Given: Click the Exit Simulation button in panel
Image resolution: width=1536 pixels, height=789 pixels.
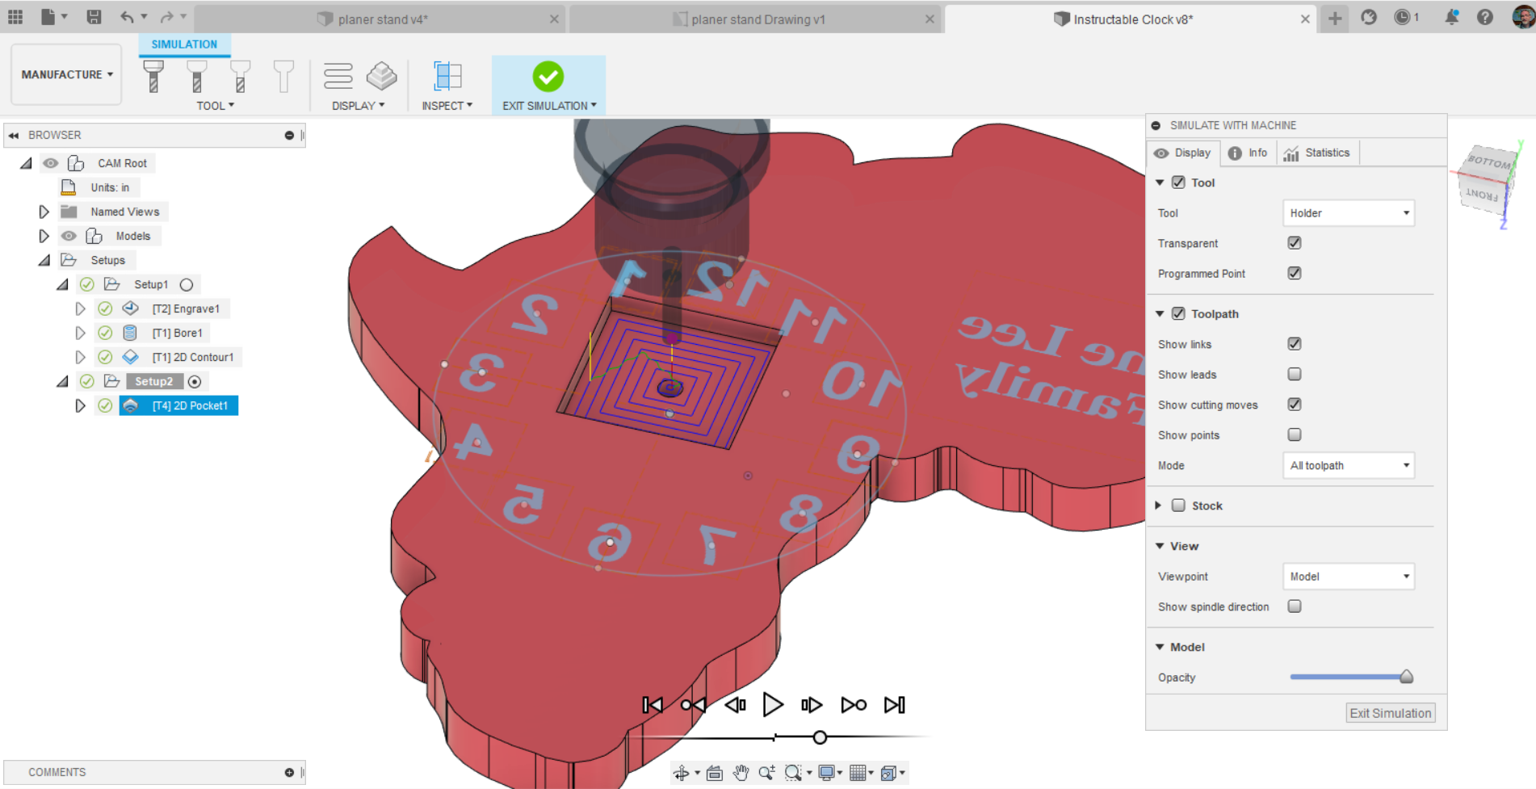Looking at the screenshot, I should (x=1391, y=713).
